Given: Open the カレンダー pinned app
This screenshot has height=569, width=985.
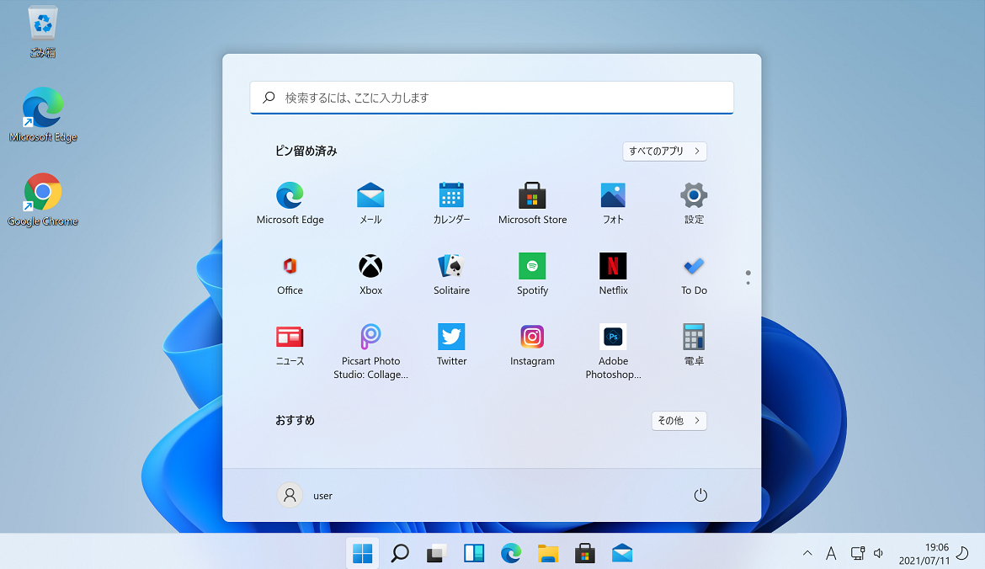Looking at the screenshot, I should 451,203.
